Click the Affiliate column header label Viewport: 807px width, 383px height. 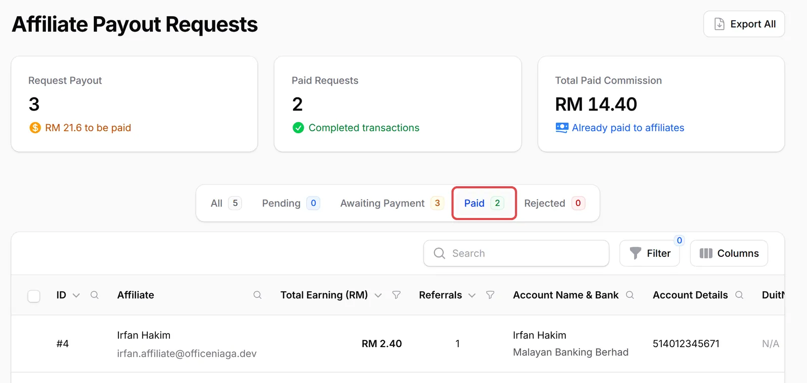136,295
